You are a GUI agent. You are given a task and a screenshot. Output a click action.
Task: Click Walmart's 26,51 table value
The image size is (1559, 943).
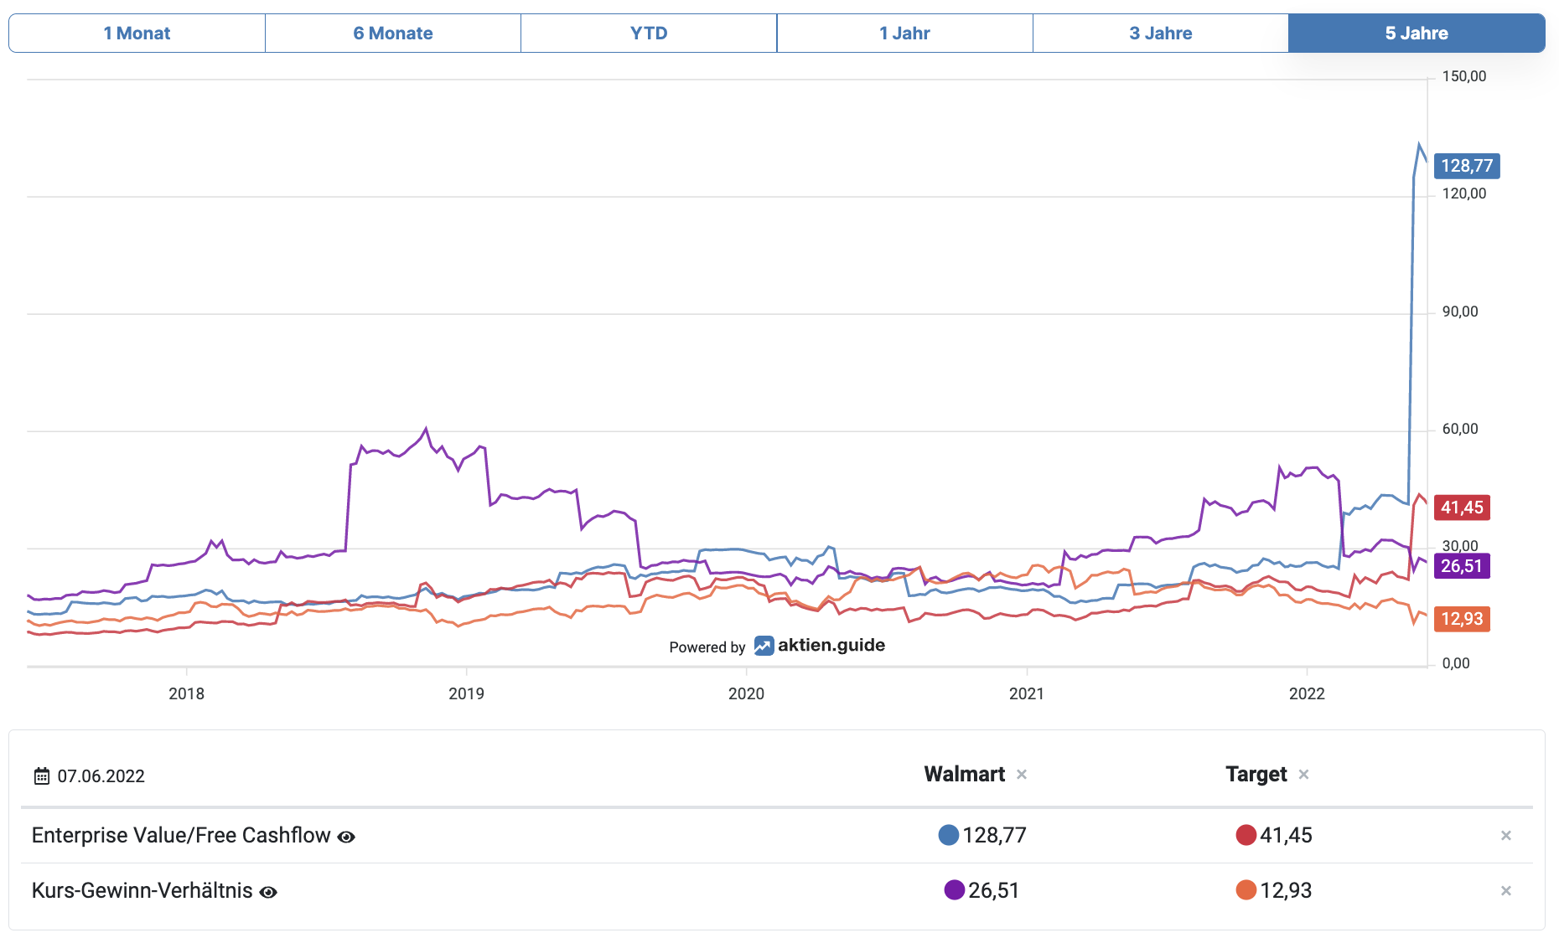pos(994,890)
